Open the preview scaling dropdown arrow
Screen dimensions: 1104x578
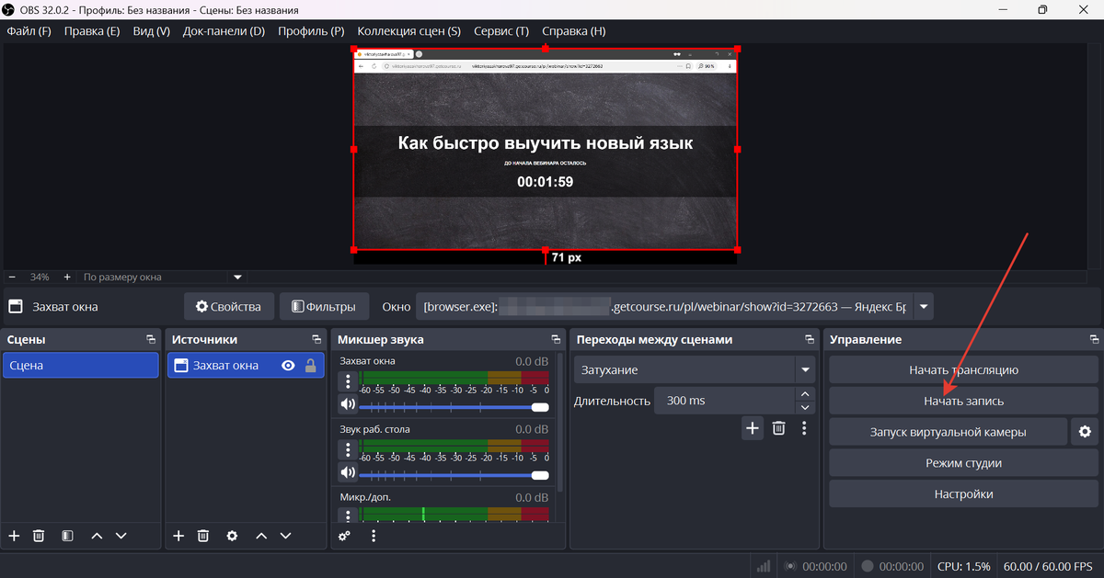pyautogui.click(x=237, y=277)
